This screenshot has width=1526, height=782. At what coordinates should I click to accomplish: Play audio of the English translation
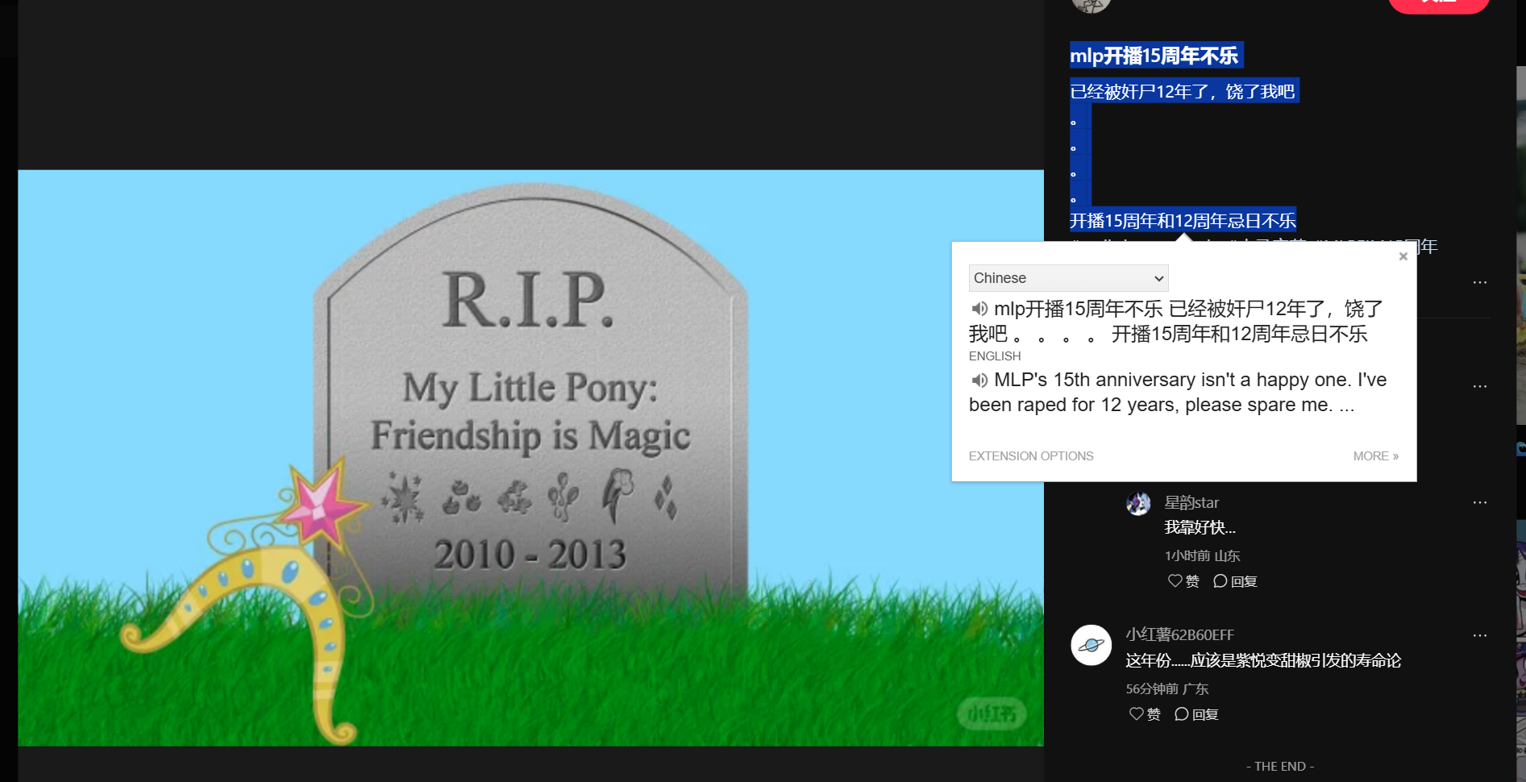pos(979,380)
